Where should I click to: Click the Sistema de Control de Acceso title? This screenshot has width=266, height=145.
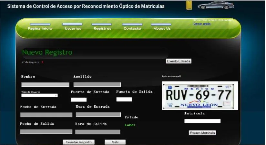pos(86,6)
